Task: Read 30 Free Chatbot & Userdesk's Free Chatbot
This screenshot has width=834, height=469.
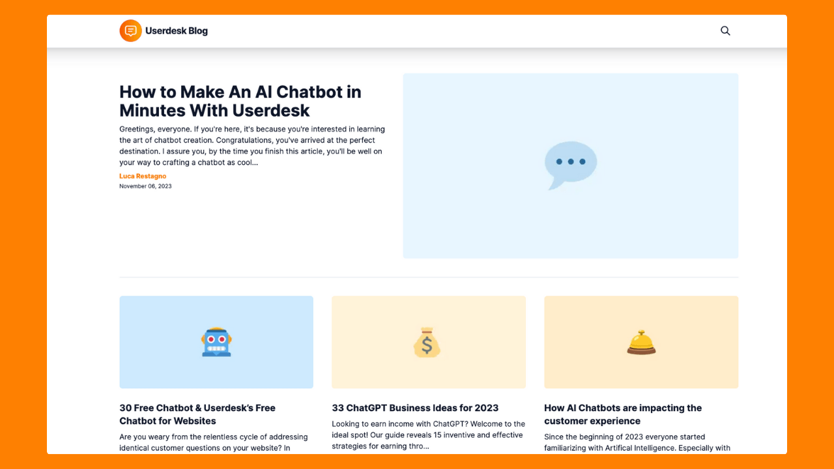Action: click(197, 414)
